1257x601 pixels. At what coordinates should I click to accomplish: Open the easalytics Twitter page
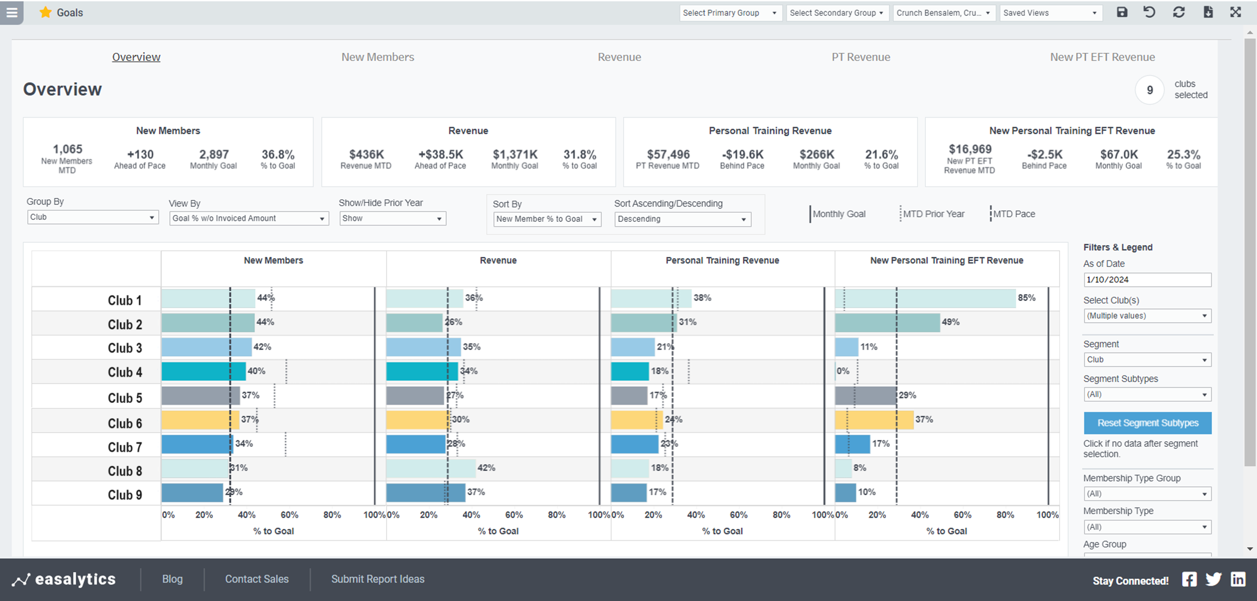1213,579
